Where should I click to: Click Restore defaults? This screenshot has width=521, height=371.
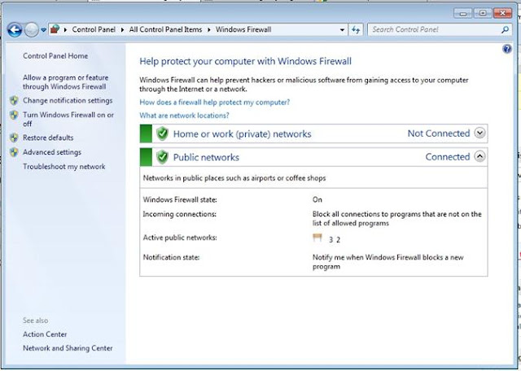coord(48,137)
